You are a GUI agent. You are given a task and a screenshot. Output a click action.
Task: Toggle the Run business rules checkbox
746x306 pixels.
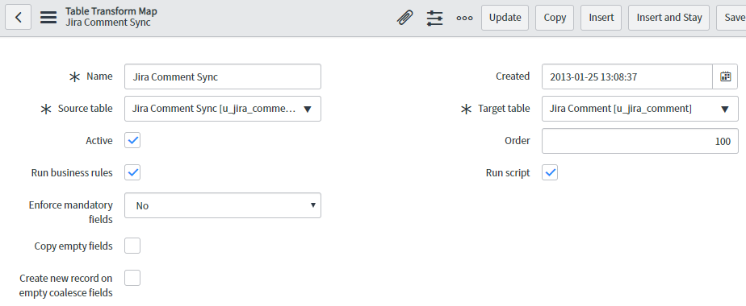pyautogui.click(x=132, y=172)
